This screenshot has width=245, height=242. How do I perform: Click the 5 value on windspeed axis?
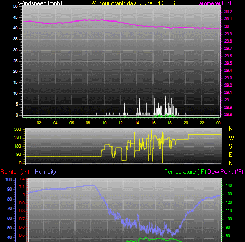pyautogui.click(x=17, y=104)
